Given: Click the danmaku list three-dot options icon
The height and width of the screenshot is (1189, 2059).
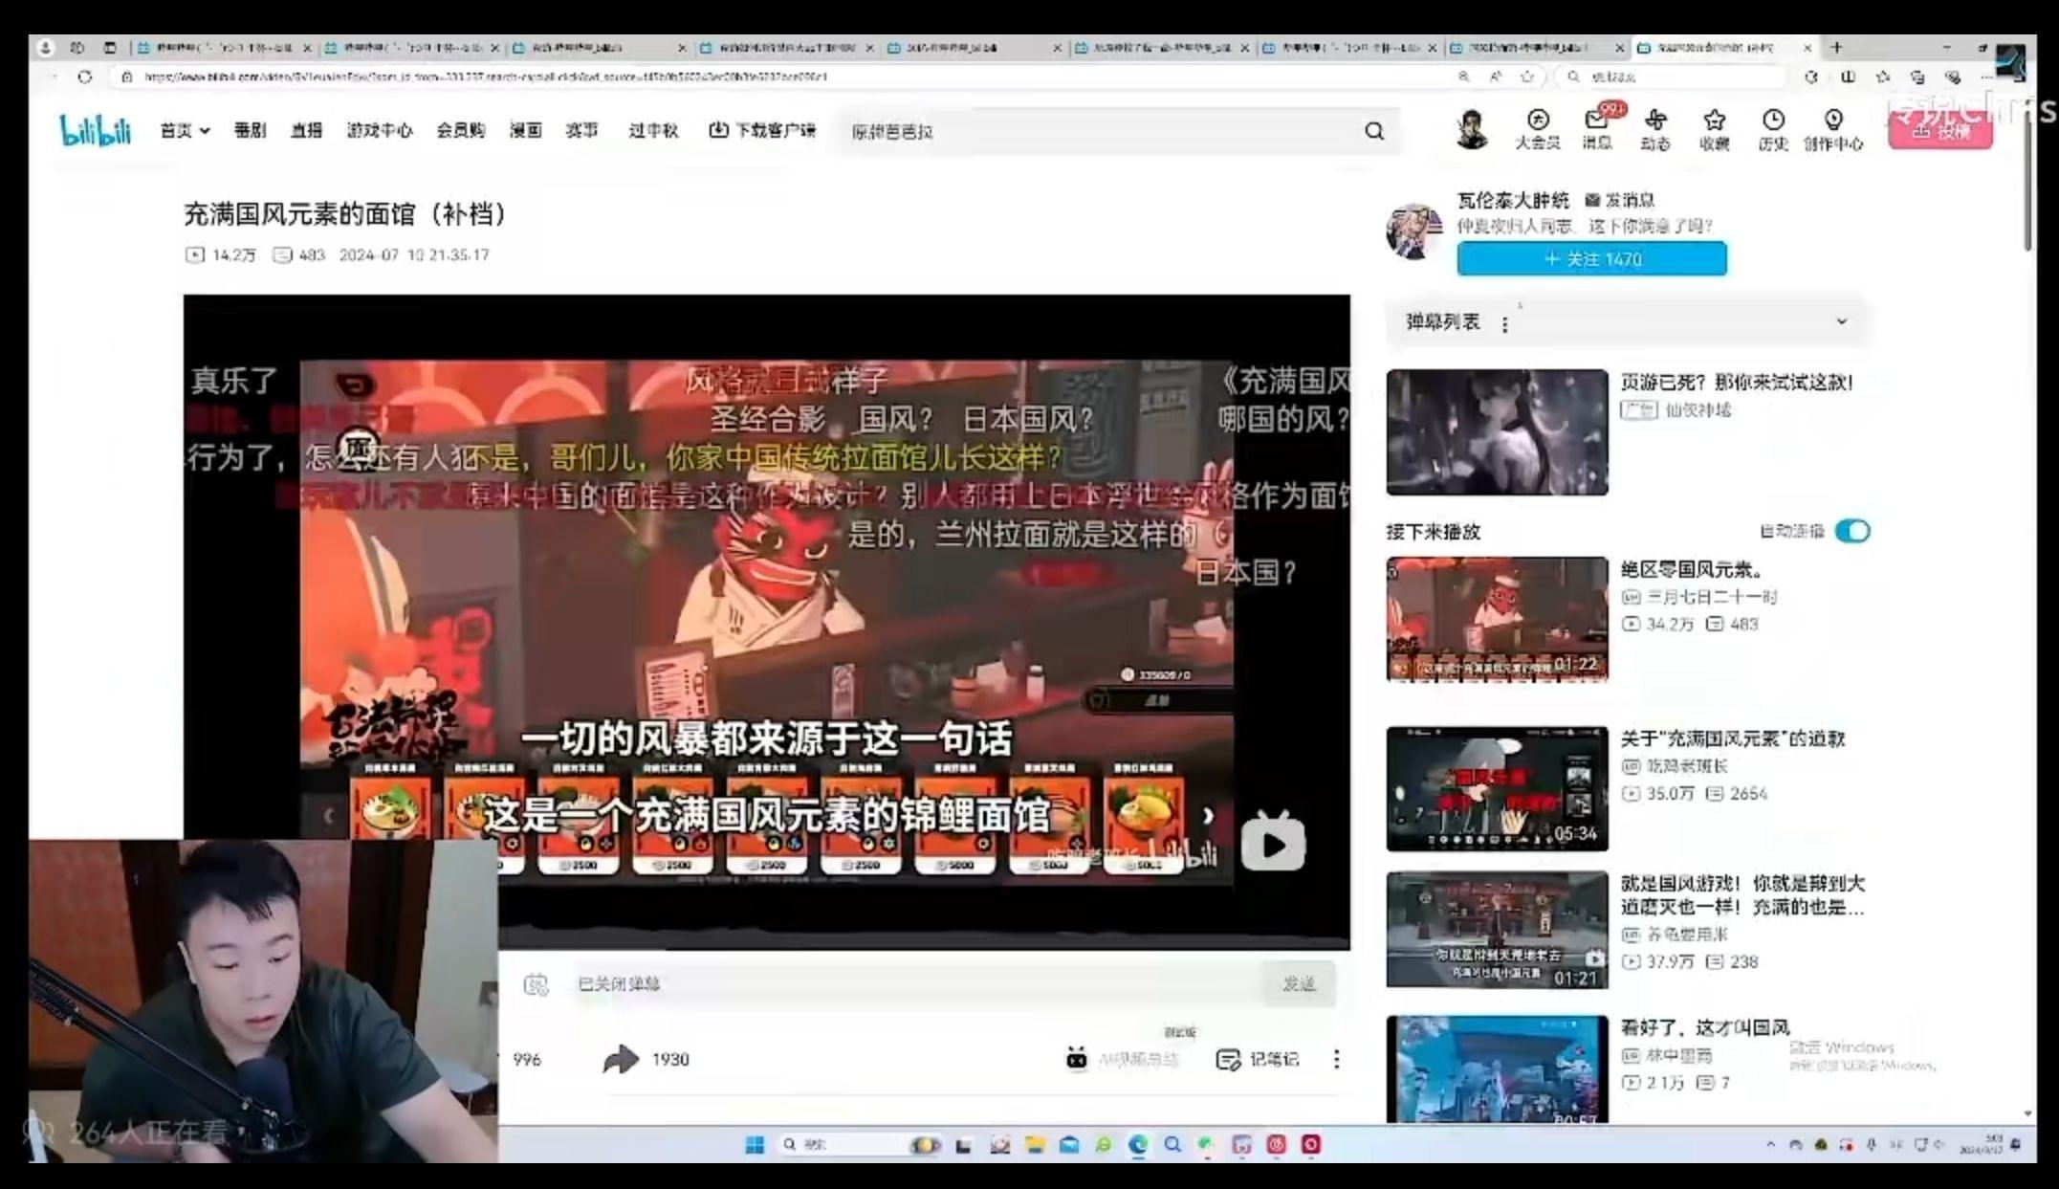Looking at the screenshot, I should click(1504, 324).
